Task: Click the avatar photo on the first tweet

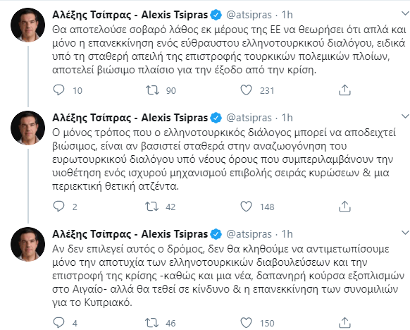Action: click(x=27, y=25)
